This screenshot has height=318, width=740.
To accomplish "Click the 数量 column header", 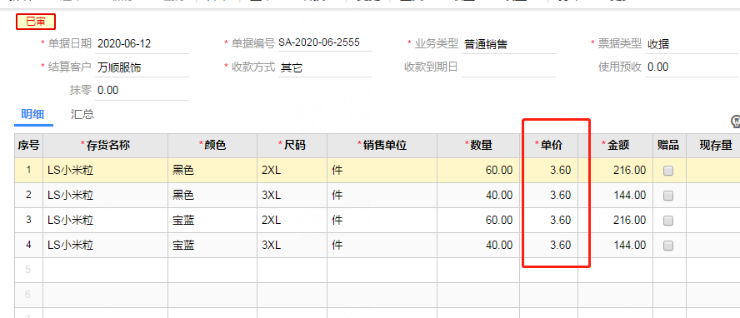I will pyautogui.click(x=478, y=146).
